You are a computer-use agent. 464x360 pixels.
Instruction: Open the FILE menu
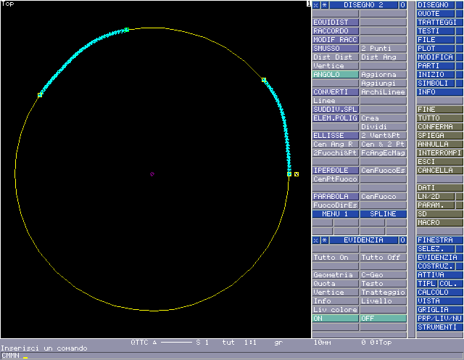tap(436, 40)
